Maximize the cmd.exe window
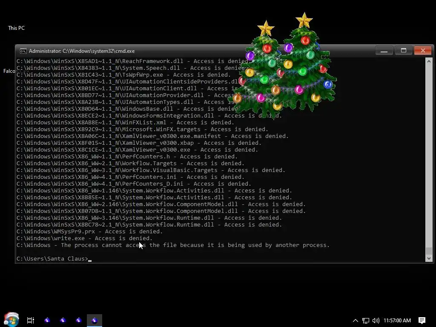This screenshot has width=436, height=327. [x=404, y=51]
